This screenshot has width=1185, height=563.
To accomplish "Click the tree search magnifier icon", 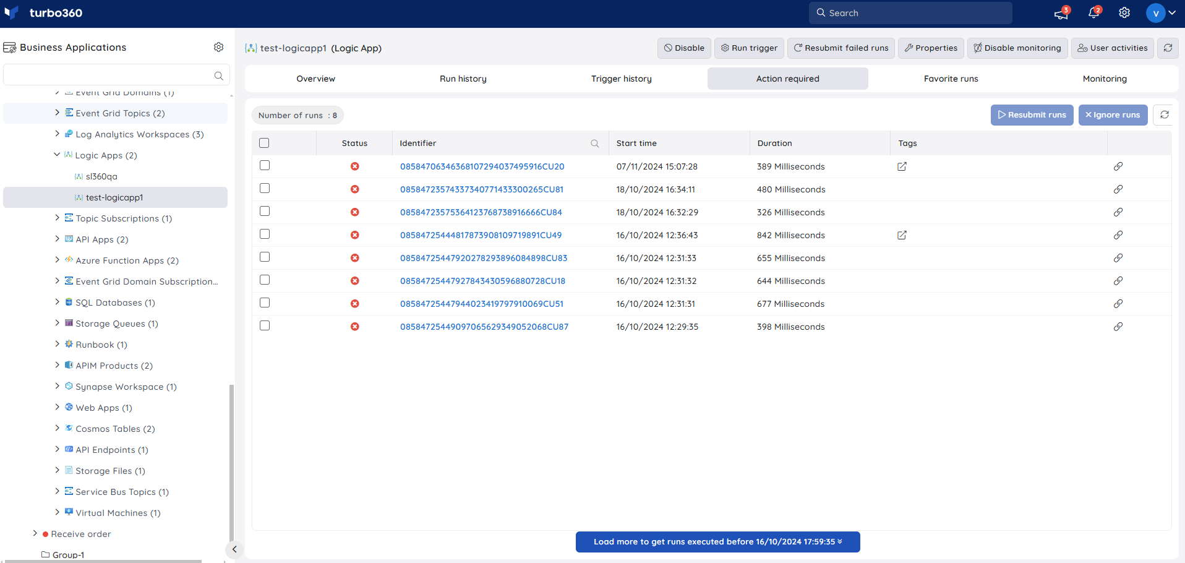I will [218, 75].
